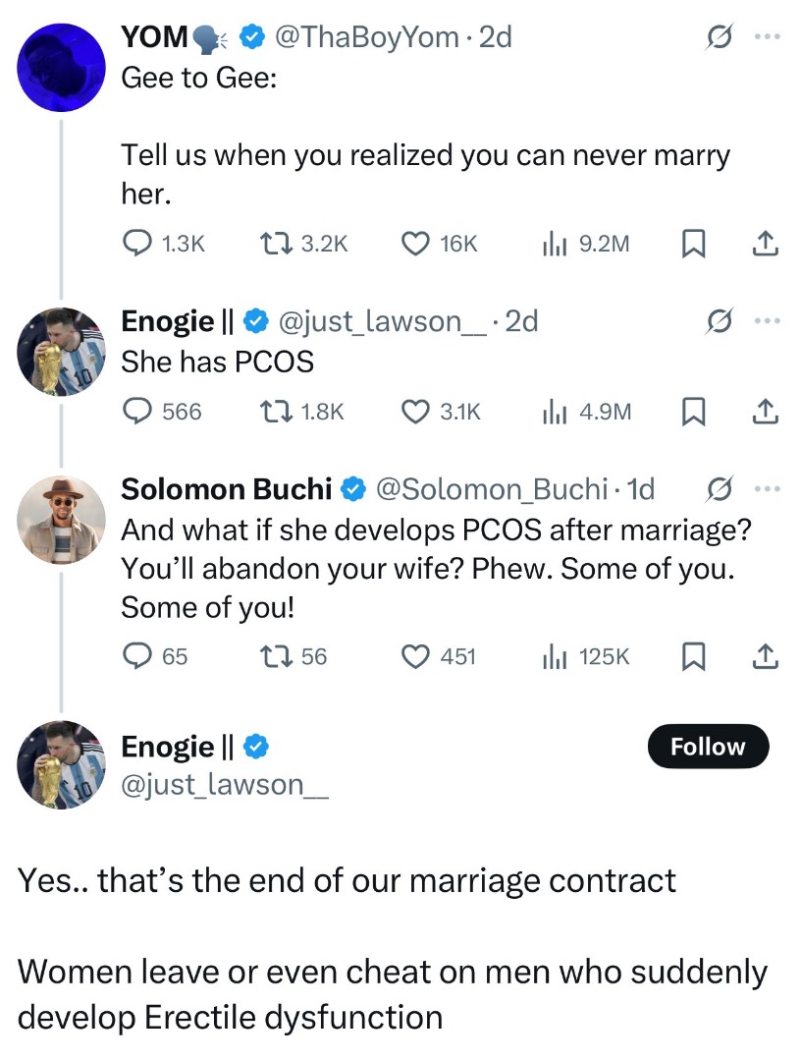The width and height of the screenshot is (801, 1061).
Task: Like Enogie's 'She has PCOS' reply
Action: pos(416,412)
